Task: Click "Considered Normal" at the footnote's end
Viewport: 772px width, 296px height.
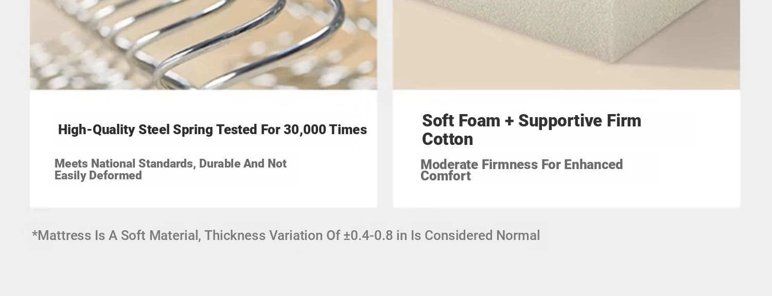Action: (482, 236)
